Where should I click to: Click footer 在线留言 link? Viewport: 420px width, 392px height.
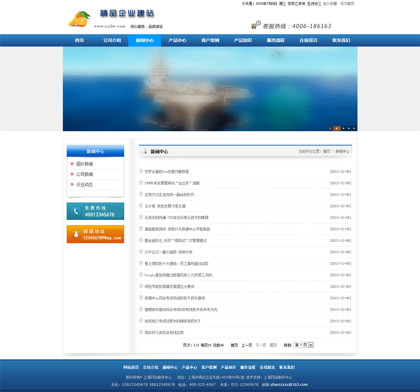tap(267, 367)
